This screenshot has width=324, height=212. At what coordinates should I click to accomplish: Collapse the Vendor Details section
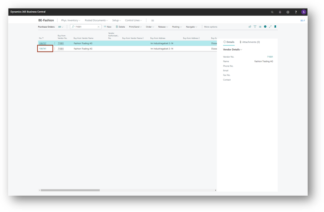click(232, 49)
